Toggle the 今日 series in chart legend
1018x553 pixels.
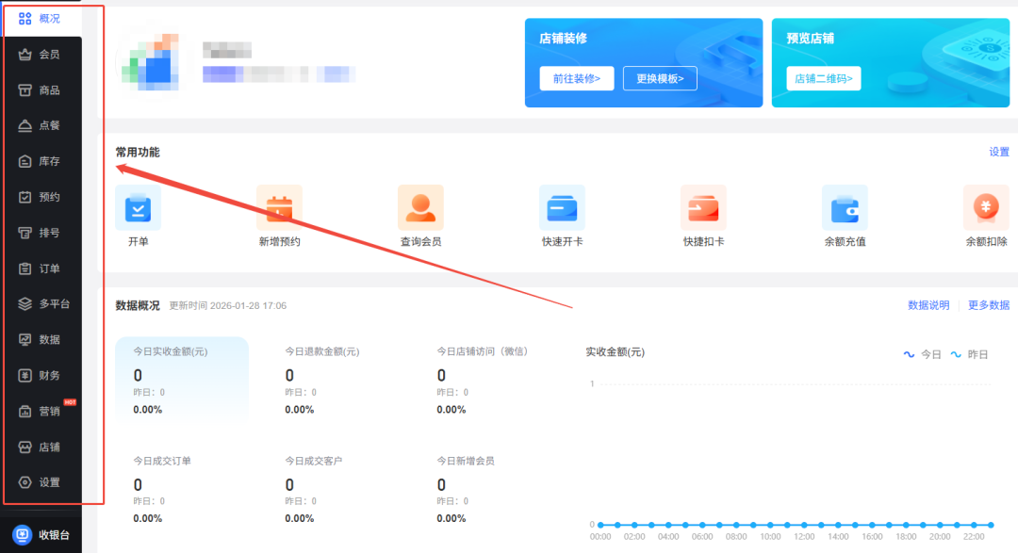click(923, 354)
